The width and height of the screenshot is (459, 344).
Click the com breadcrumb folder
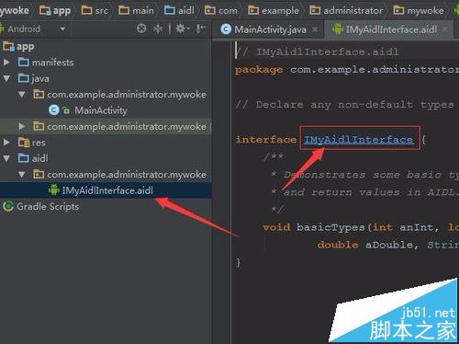click(x=221, y=11)
